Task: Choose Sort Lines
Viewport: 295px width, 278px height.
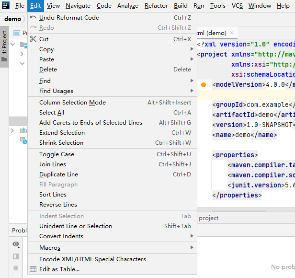Action: point(113,195)
